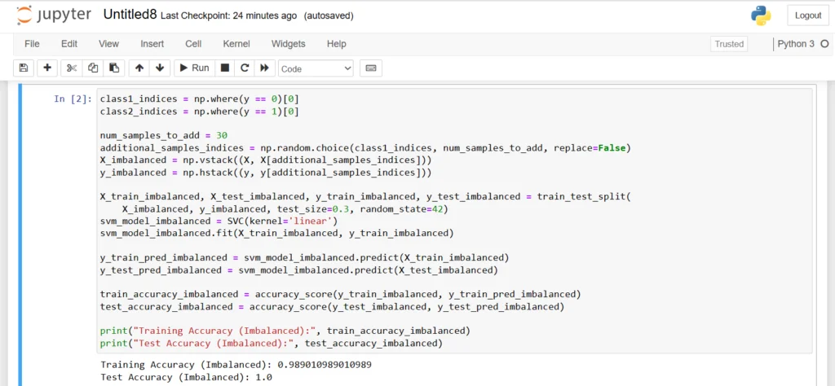Image resolution: width=835 pixels, height=386 pixels.
Task: Click the num_samples_to_add = 30 line
Action: (164, 135)
